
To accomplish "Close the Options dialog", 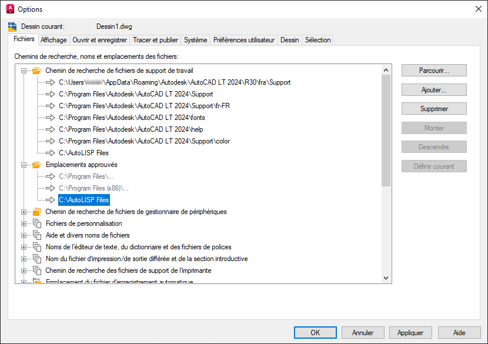I will [479, 9].
